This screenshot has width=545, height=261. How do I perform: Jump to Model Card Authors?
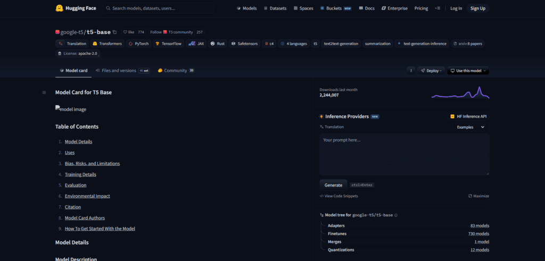pos(85,218)
